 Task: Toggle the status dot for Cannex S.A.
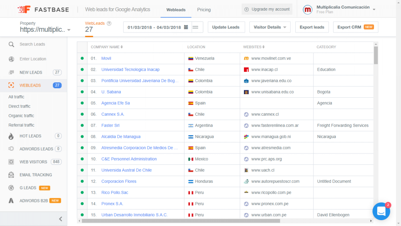[82, 114]
